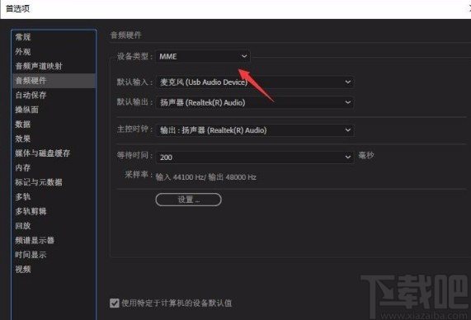
Task: Open 默认输出 speaker dropdown
Action: [x=255, y=102]
